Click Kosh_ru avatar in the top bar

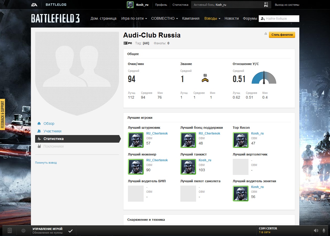tap(130, 5)
